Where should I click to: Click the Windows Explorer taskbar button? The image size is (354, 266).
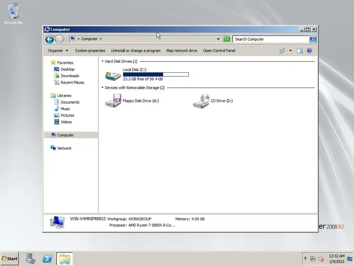tap(65, 258)
